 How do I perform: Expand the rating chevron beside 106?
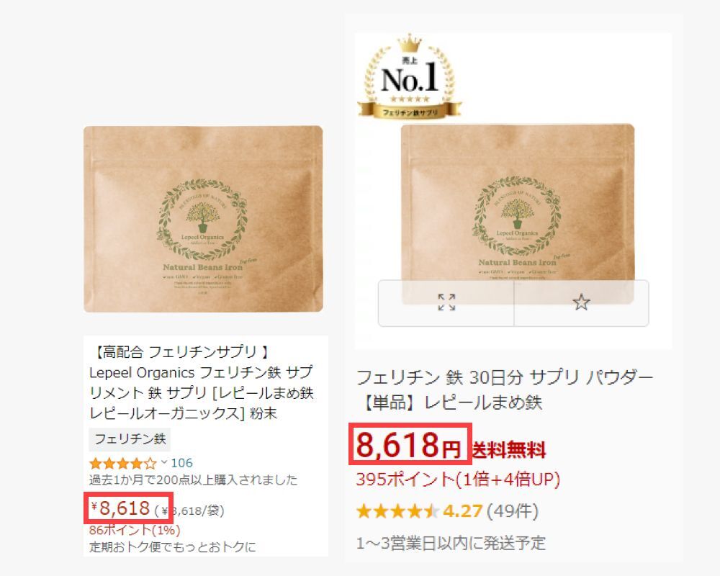[x=164, y=462]
